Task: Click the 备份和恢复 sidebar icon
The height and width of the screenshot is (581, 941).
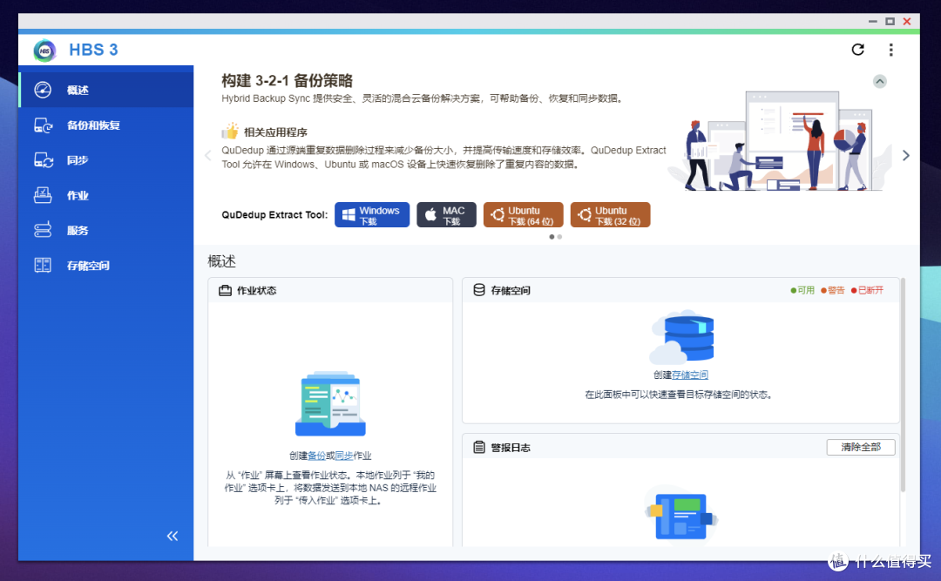Action: click(x=44, y=125)
